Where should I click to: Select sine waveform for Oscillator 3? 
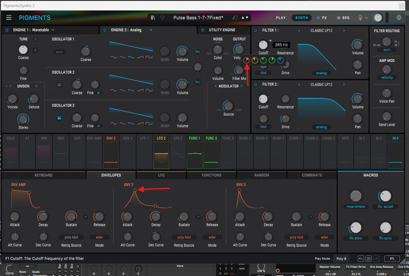(x=113, y=123)
